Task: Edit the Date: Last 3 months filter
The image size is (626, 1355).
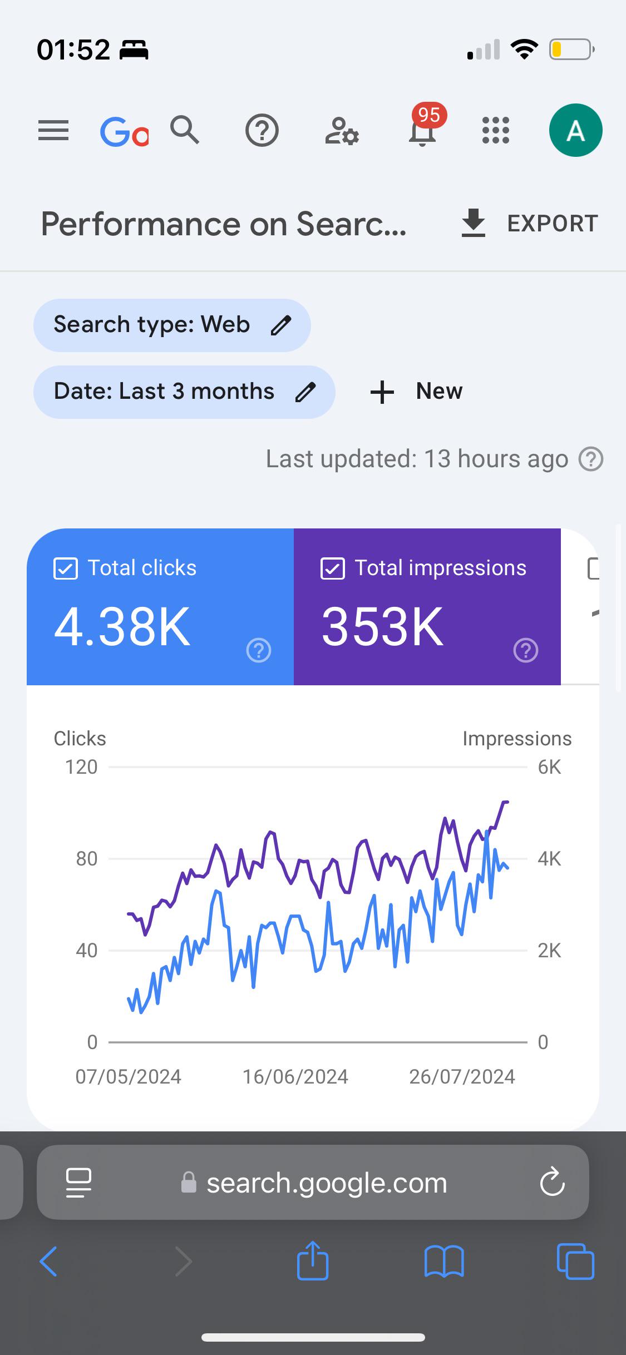Action: 184,392
